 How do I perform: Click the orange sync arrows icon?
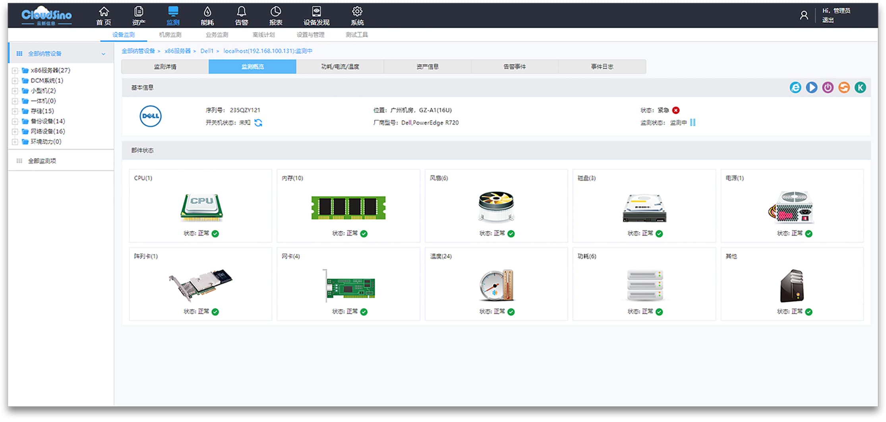[844, 87]
